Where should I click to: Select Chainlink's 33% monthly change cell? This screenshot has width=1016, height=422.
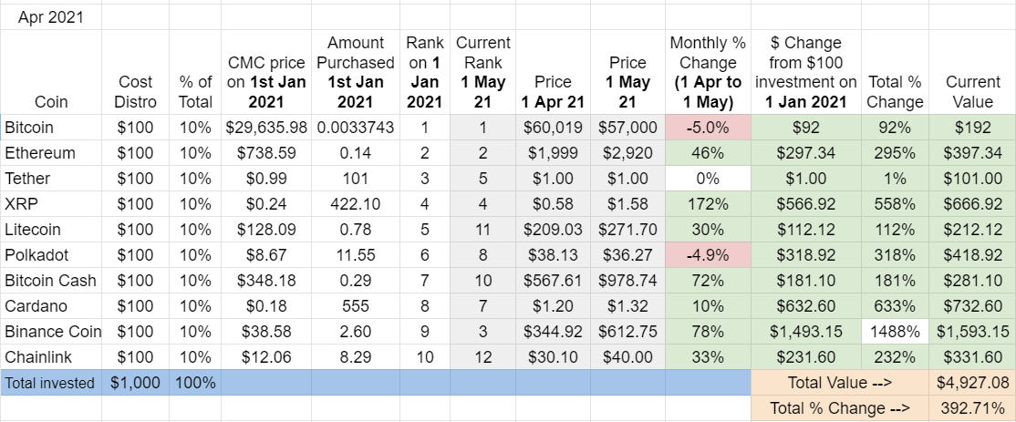[709, 357]
